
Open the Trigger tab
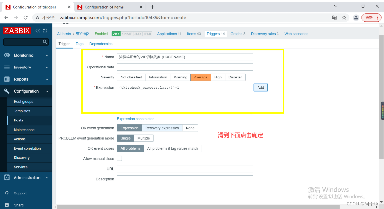pos(64,44)
